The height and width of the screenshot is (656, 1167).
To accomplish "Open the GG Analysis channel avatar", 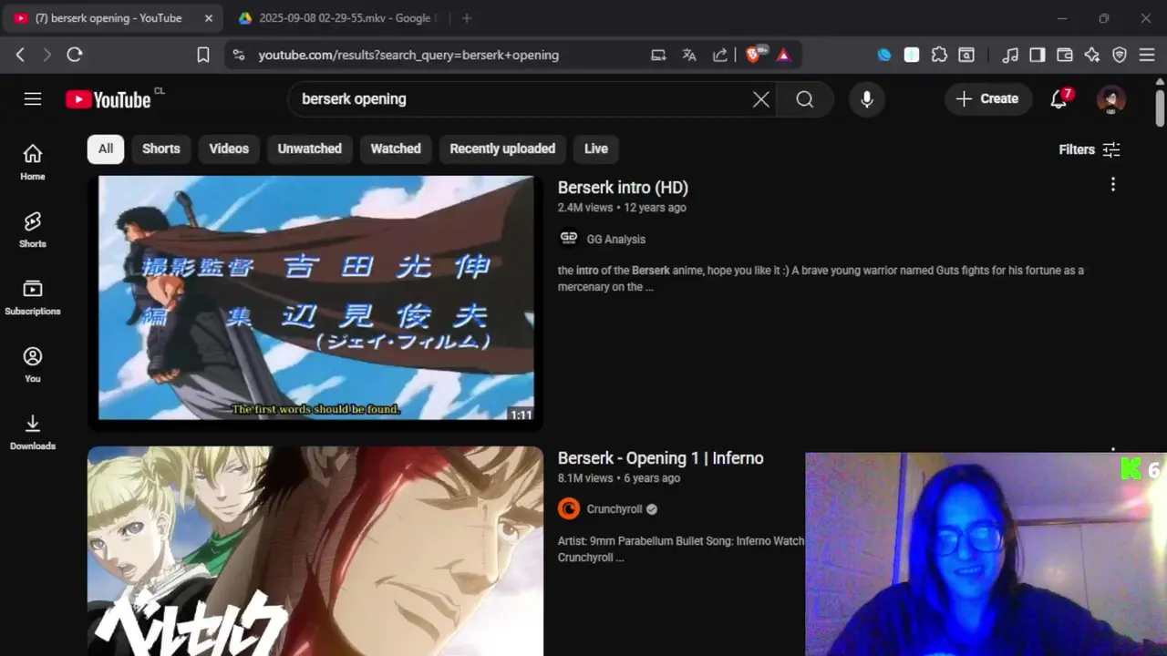I will pos(569,238).
